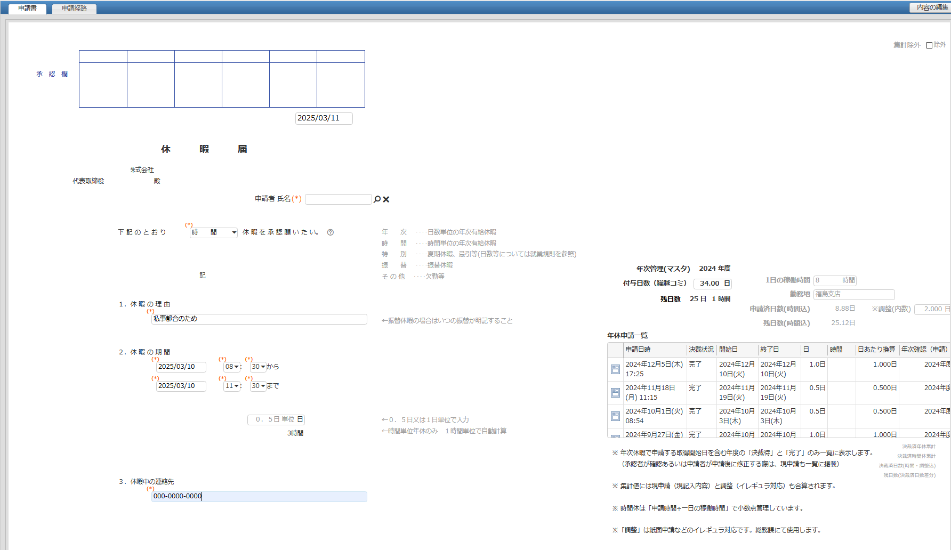
Task: Expand the 時間 leave type dropdown
Action: [x=214, y=232]
